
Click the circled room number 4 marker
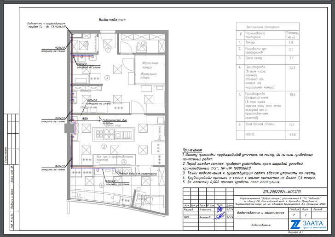click(107, 78)
